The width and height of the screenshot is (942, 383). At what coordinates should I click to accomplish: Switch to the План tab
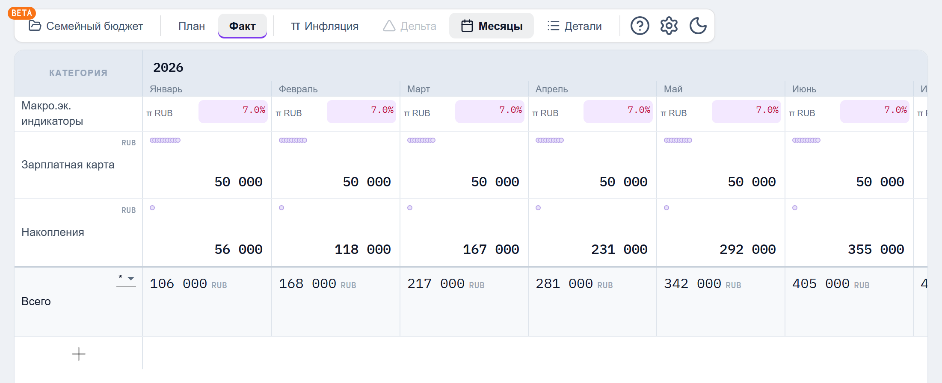coord(192,26)
